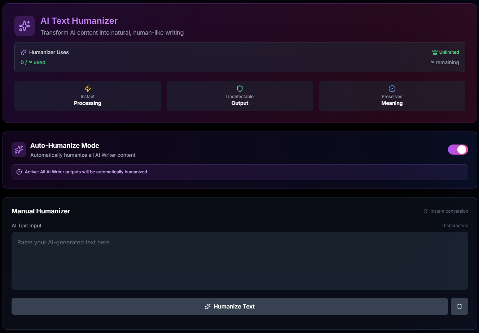Click the infinity symbol next to remaining
The height and width of the screenshot is (333, 479).
coord(432,62)
